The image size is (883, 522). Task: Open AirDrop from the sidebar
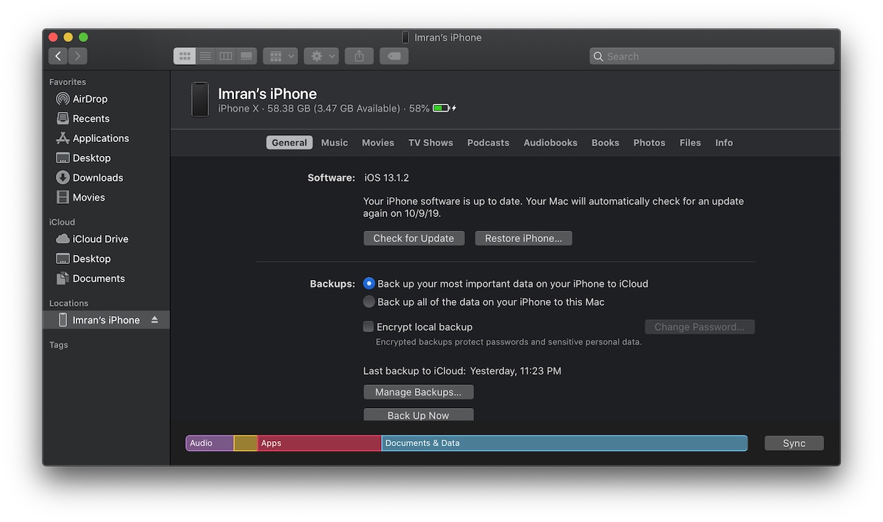[x=88, y=99]
